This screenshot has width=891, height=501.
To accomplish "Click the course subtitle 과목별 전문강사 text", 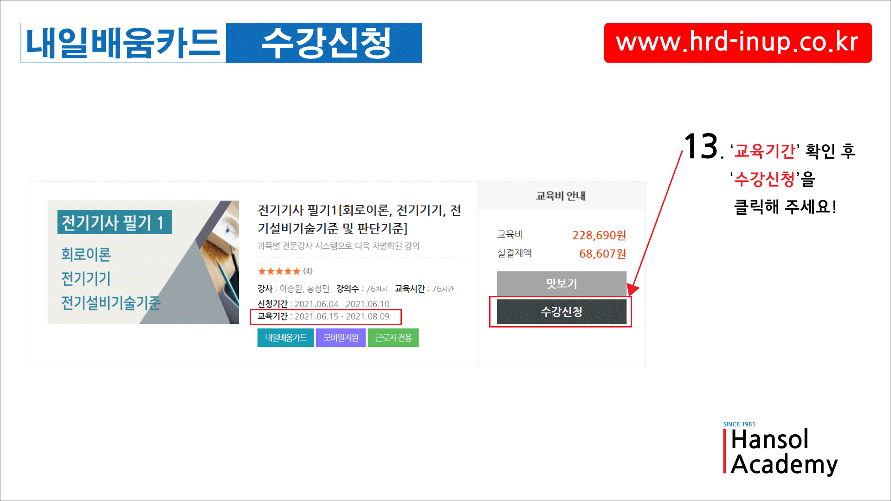I will coord(338,246).
